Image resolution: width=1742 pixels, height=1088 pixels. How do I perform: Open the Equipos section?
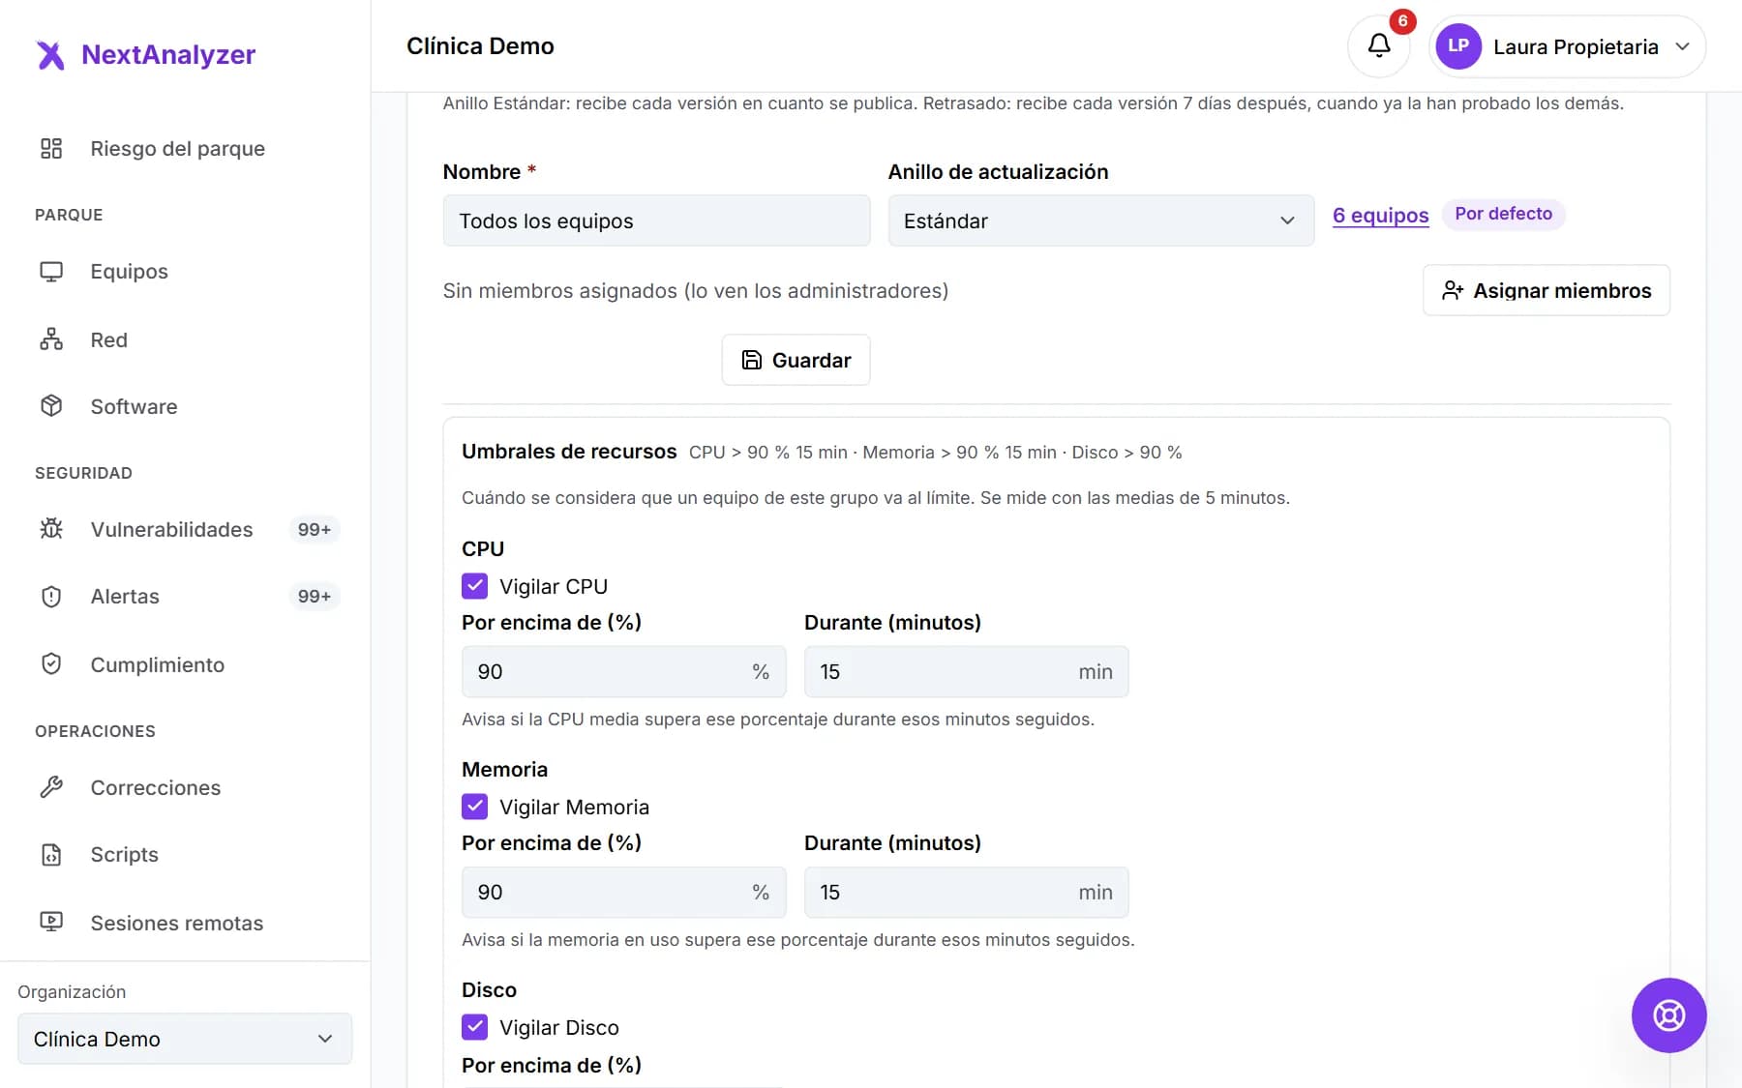pos(129,272)
